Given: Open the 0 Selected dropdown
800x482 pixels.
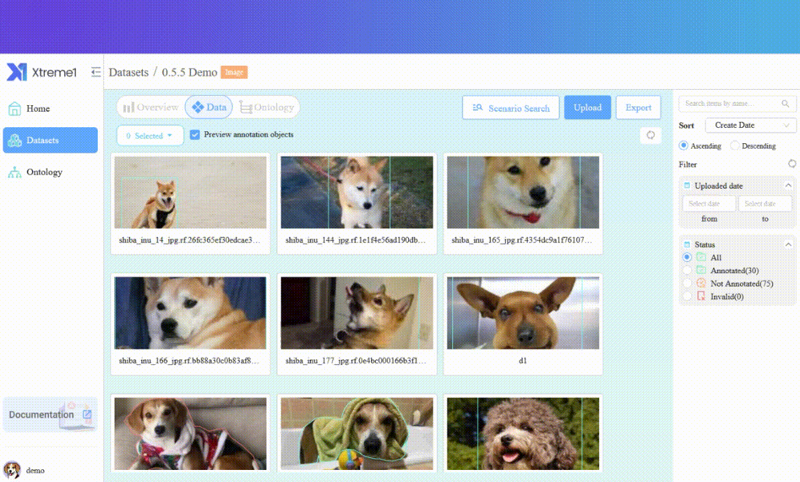Looking at the screenshot, I should pyautogui.click(x=150, y=136).
